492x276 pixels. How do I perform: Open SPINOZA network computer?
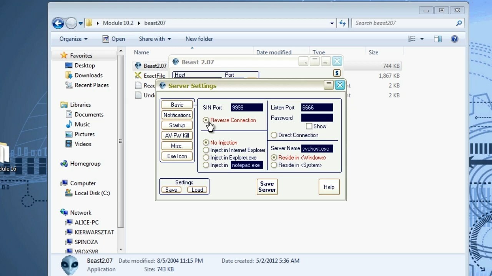(86, 242)
